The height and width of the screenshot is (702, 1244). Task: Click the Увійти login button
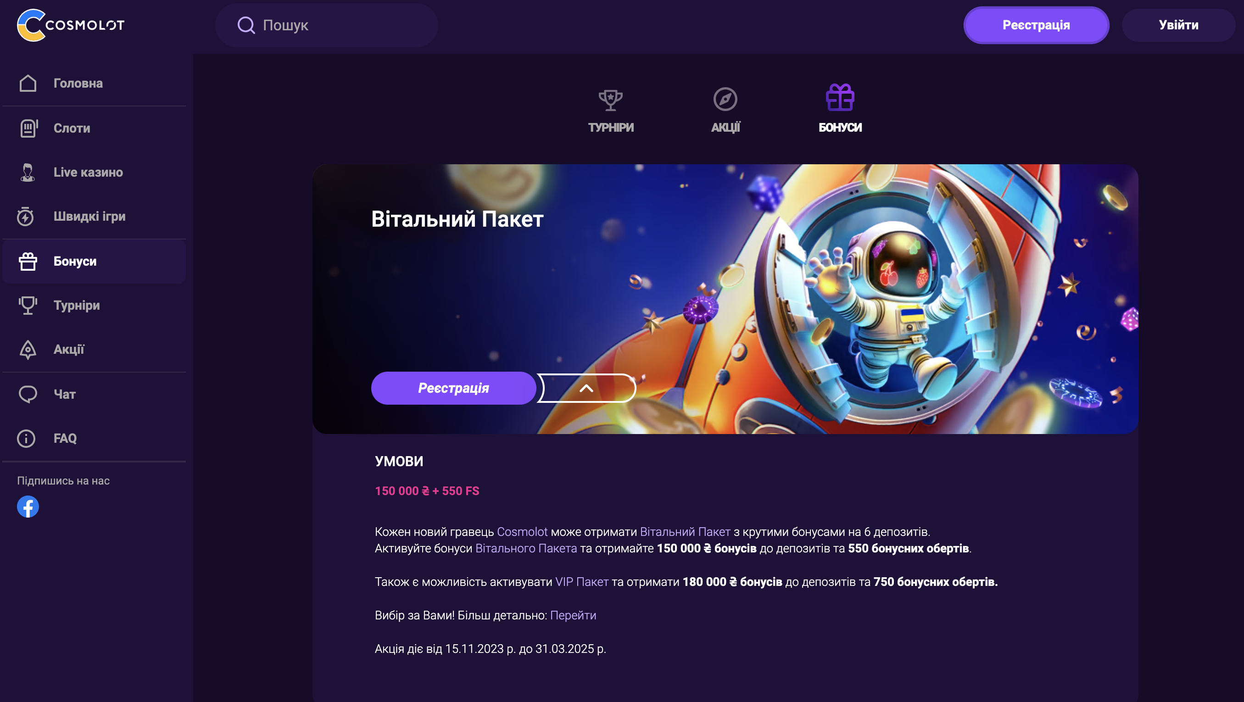pyautogui.click(x=1178, y=25)
